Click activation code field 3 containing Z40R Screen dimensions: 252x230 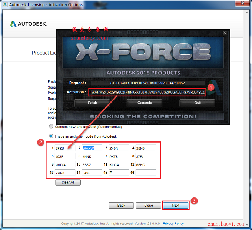click(119, 148)
